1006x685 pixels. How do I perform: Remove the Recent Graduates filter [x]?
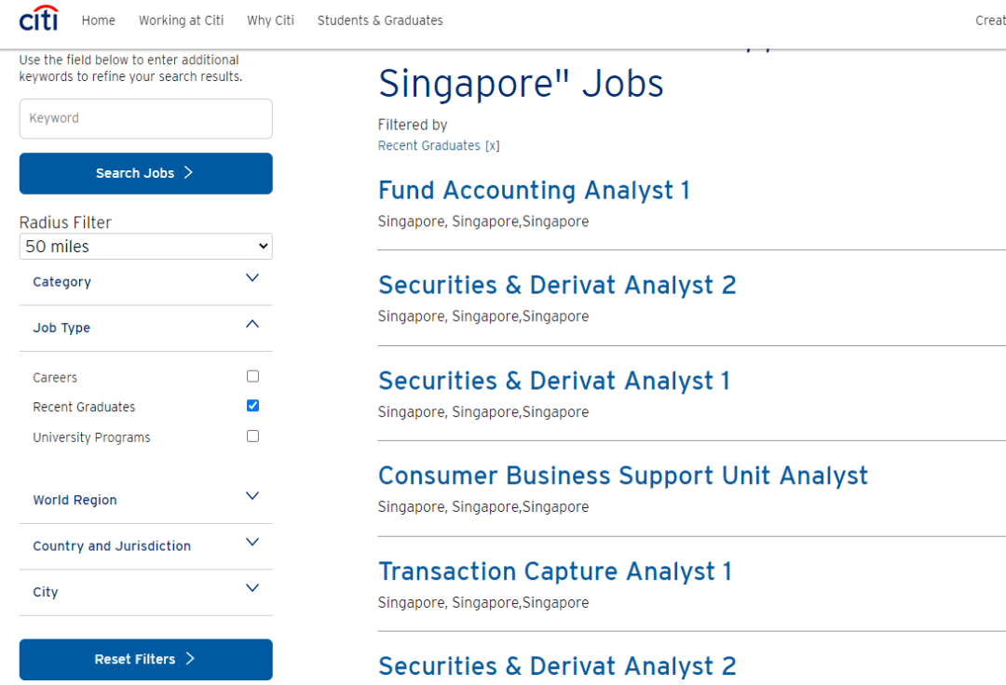tap(493, 146)
